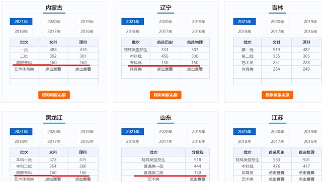Click 内蒙古 province heading
Viewport: 322px width, 182px height.
(x=54, y=8)
